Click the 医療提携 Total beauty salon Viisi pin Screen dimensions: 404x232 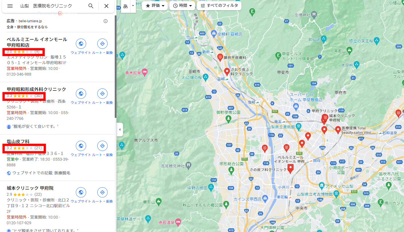[x=338, y=130]
